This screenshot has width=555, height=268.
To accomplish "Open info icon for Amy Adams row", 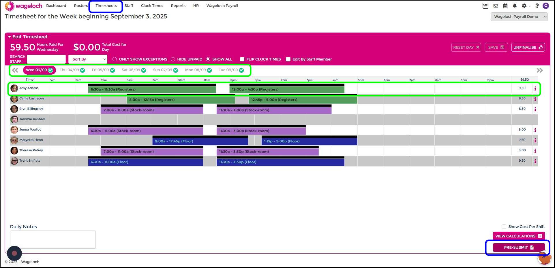I will [x=535, y=88].
